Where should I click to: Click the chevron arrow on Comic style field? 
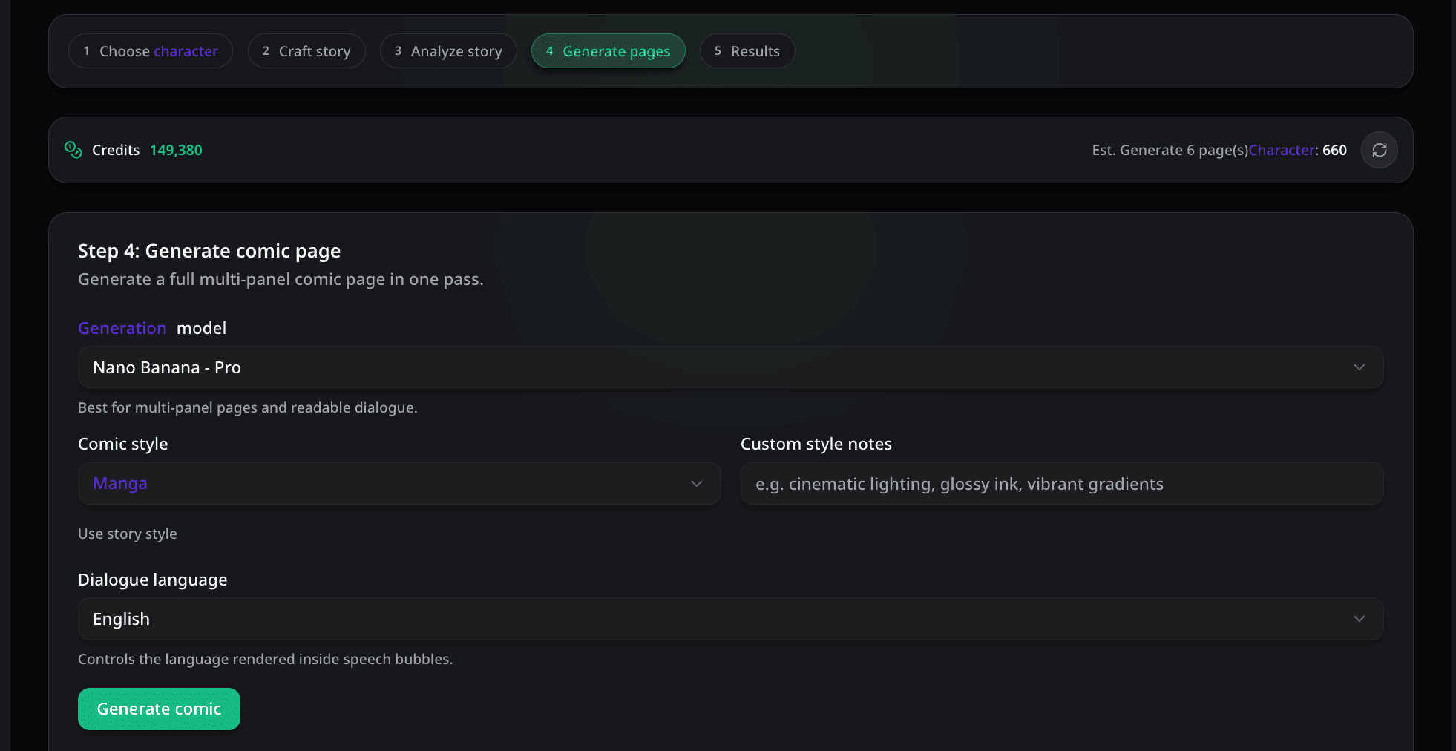(696, 484)
